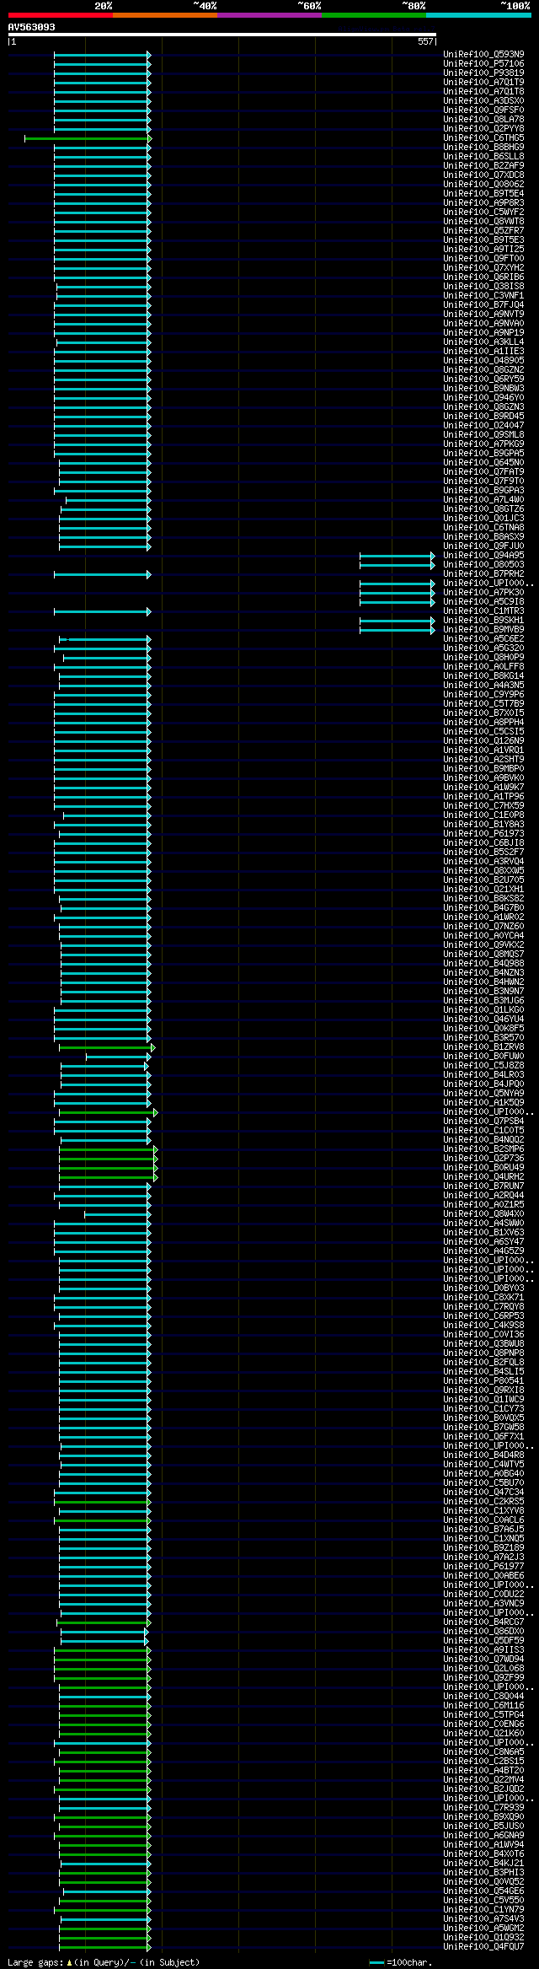
Task: Click hit label UniRef100_C1MTR3
Action: [x=483, y=611]
